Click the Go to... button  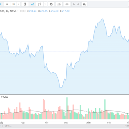click(8, 126)
